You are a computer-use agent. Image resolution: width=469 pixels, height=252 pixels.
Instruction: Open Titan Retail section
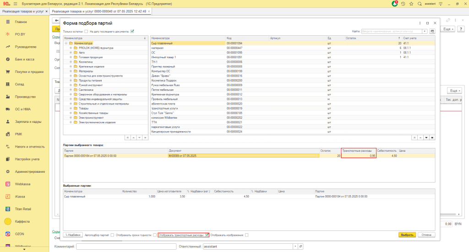click(23, 209)
